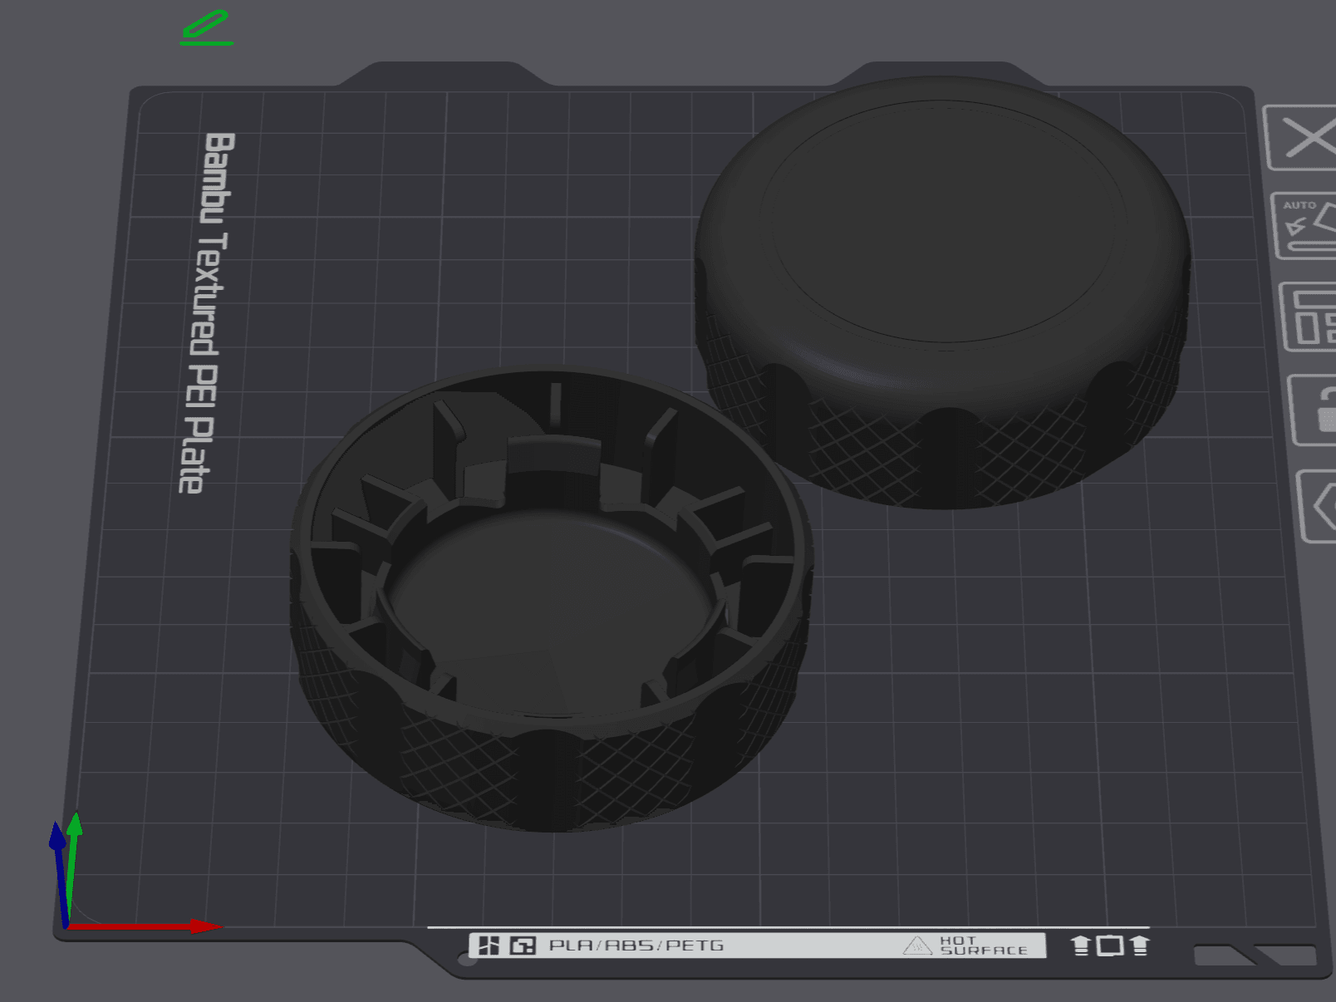Remove the plate with the X icon
Image resolution: width=1336 pixels, height=1002 pixels.
1301,138
